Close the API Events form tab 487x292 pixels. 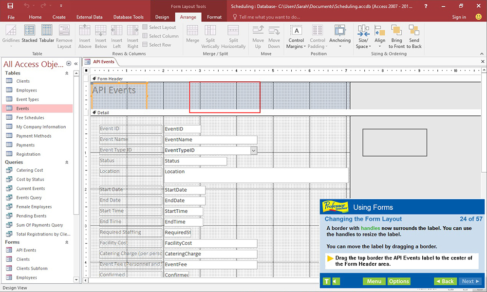483,61
